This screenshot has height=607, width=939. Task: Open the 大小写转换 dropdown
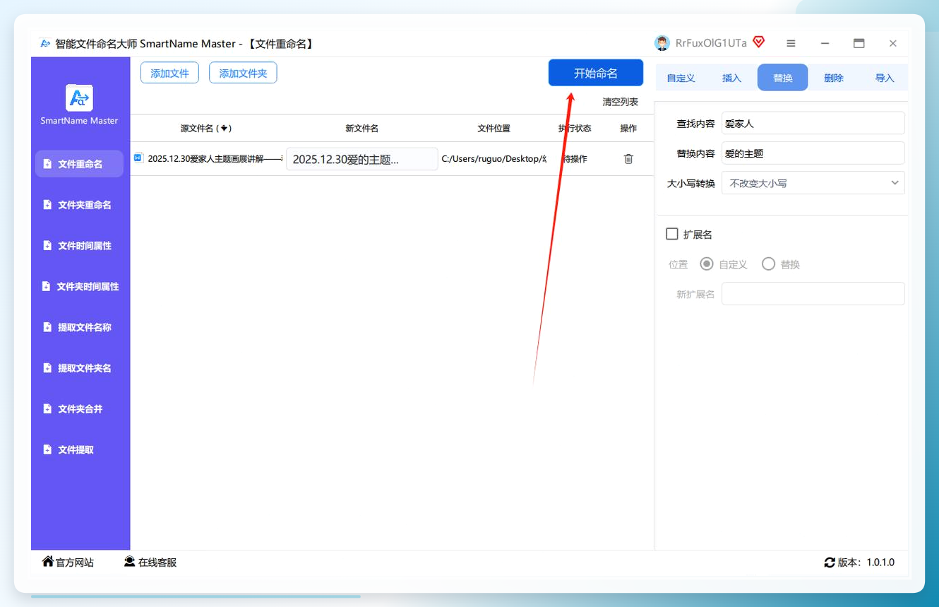[813, 183]
